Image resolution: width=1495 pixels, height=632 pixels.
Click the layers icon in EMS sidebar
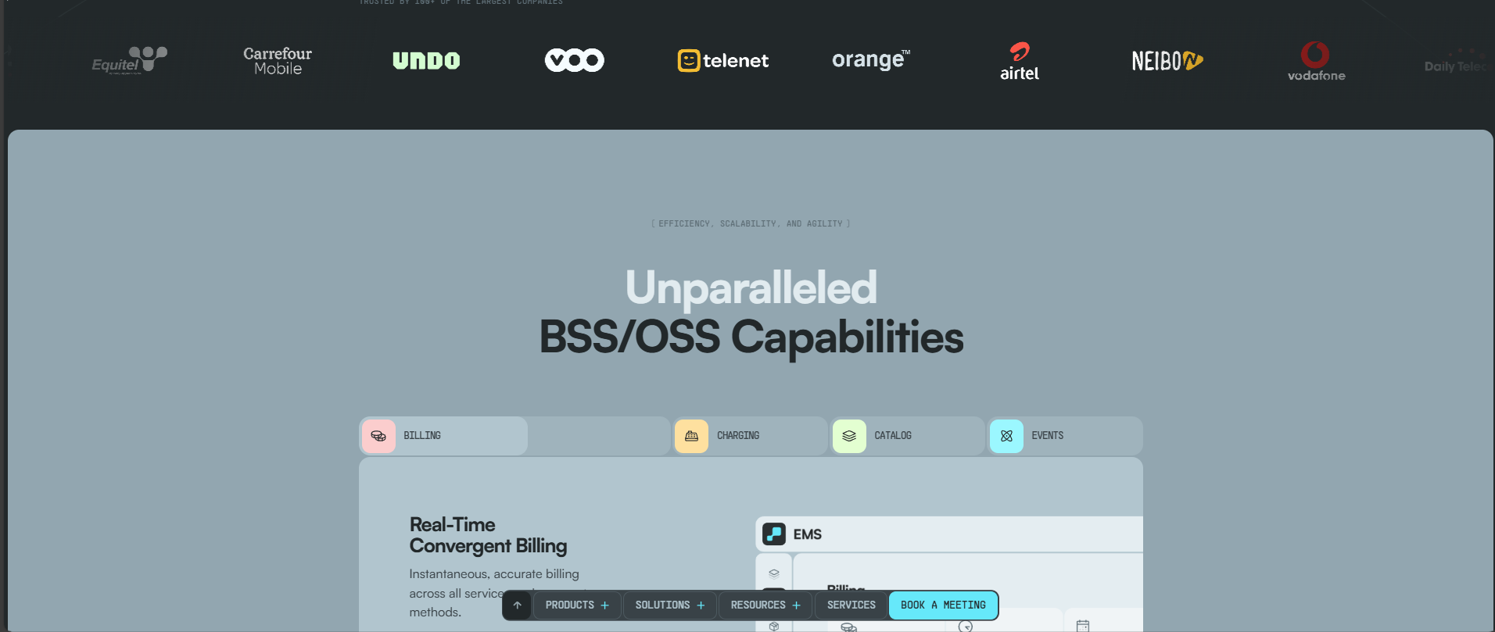tap(774, 573)
